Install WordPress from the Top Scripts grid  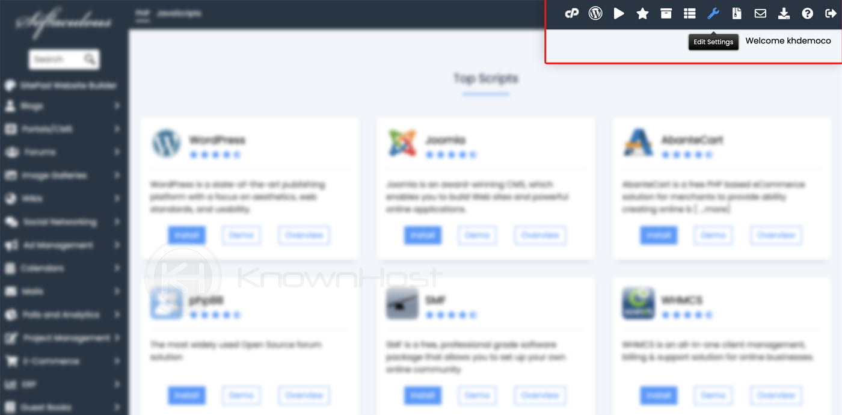click(186, 235)
